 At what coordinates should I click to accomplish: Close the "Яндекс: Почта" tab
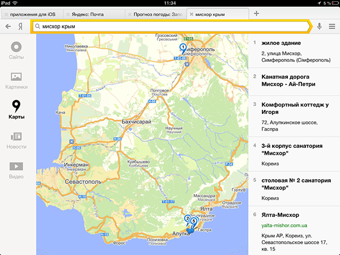[68, 15]
